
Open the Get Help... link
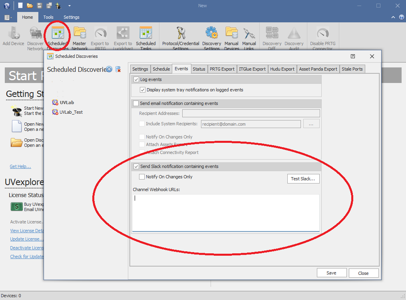[20, 166]
